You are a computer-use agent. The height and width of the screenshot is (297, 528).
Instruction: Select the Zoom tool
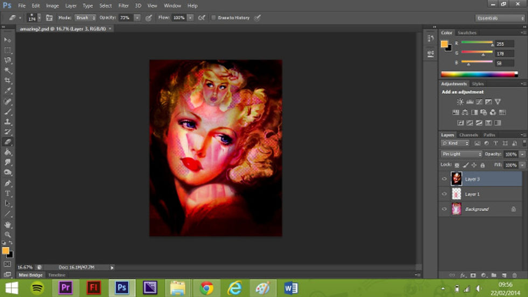coord(8,234)
